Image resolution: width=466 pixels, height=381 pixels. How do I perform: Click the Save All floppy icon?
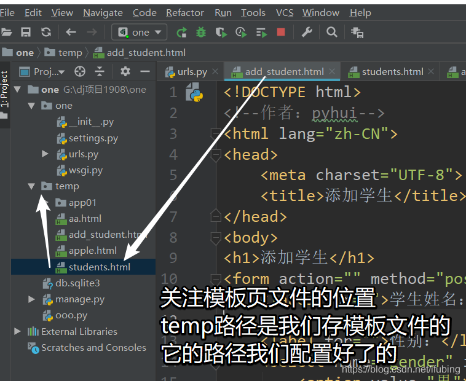click(26, 32)
